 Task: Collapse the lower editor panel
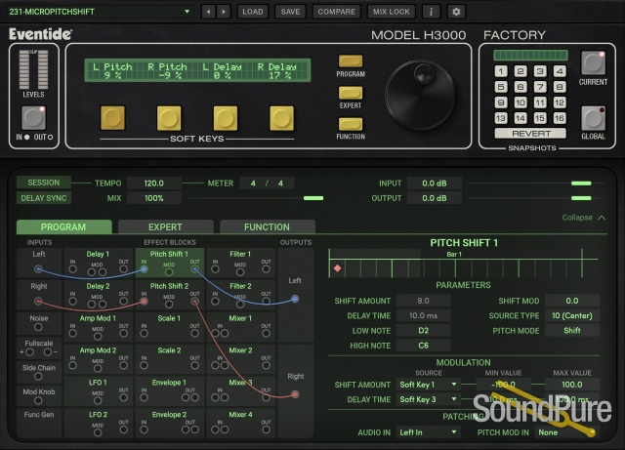[584, 218]
